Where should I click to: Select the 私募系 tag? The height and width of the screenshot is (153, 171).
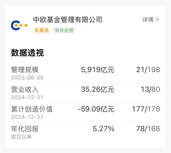(42, 30)
